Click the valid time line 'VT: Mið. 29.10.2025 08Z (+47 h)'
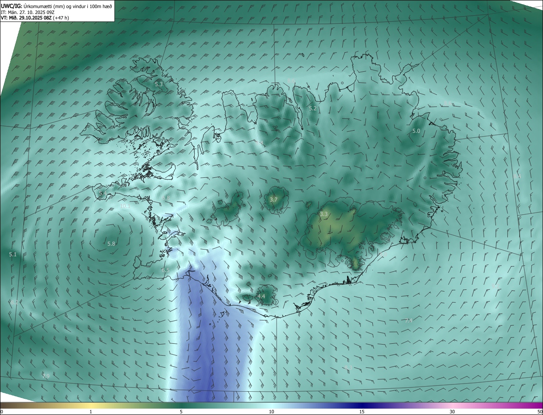 (35, 18)
